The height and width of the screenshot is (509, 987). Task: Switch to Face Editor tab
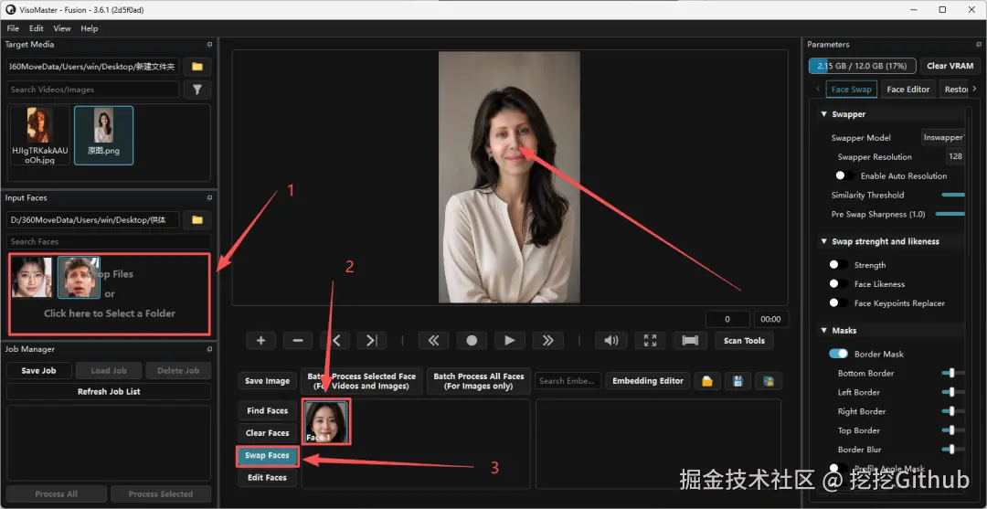click(907, 90)
